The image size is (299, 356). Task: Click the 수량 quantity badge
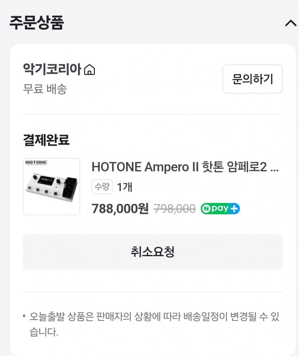point(102,187)
